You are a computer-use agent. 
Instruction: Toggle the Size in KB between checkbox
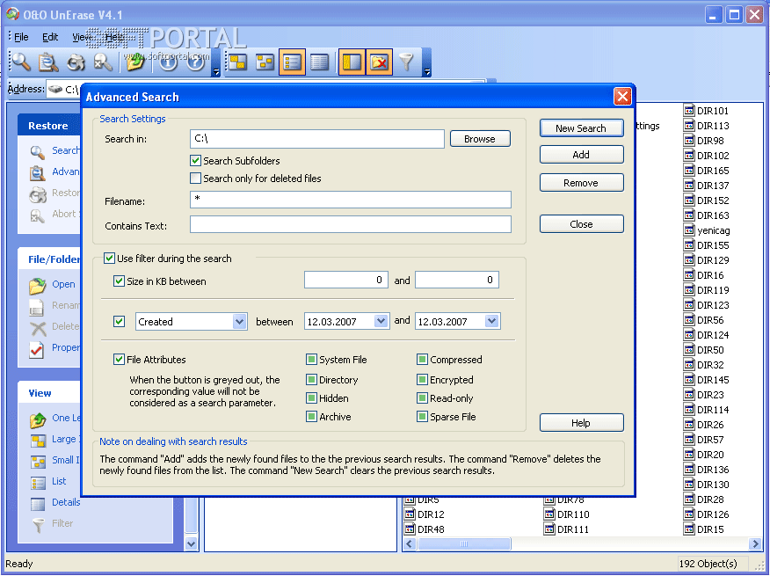pos(119,281)
